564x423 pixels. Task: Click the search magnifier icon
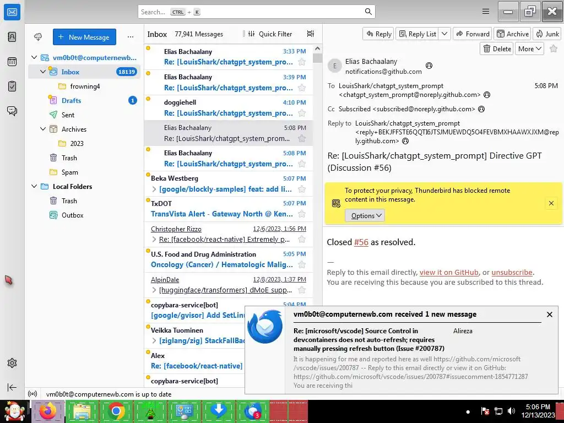coord(368,12)
